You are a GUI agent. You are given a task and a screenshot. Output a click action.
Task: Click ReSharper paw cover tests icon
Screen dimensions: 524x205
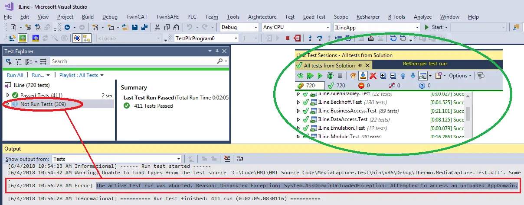(x=353, y=76)
